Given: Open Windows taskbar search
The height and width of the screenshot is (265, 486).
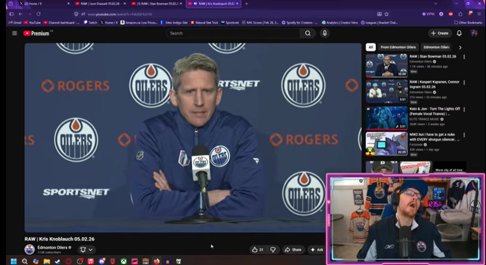Looking at the screenshot, I should coord(25,261).
